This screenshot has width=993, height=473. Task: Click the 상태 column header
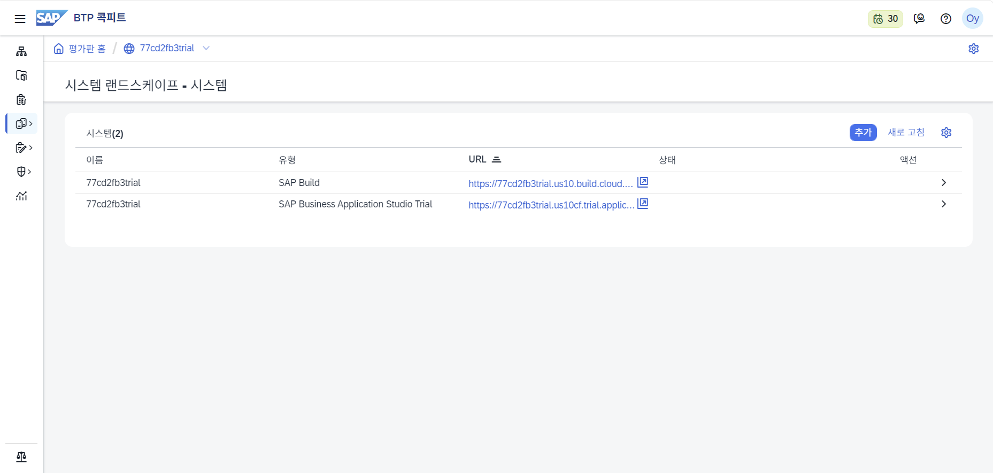[x=667, y=160]
